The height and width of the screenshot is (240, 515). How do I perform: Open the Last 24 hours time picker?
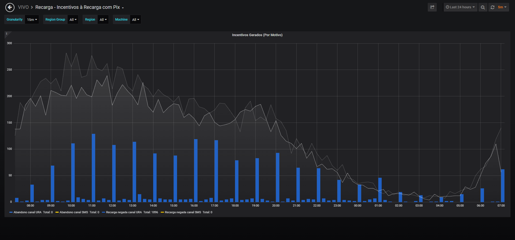pyautogui.click(x=460, y=7)
